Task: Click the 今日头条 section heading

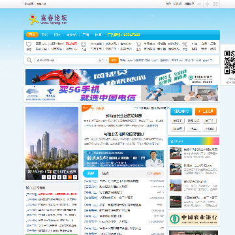Action: 97,108
